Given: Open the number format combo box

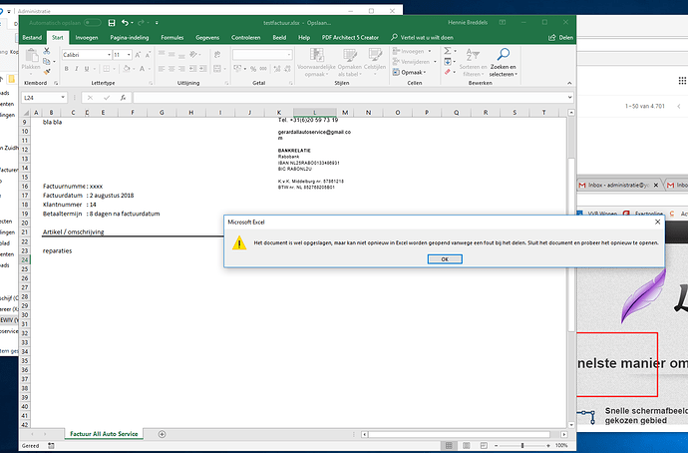Looking at the screenshot, I should (262, 55).
